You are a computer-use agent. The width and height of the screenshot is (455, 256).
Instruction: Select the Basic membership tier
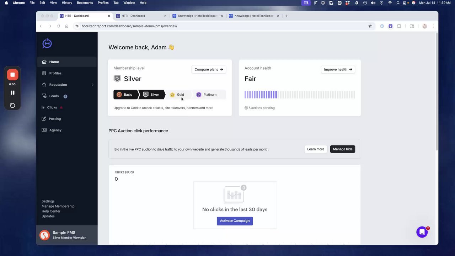125,95
